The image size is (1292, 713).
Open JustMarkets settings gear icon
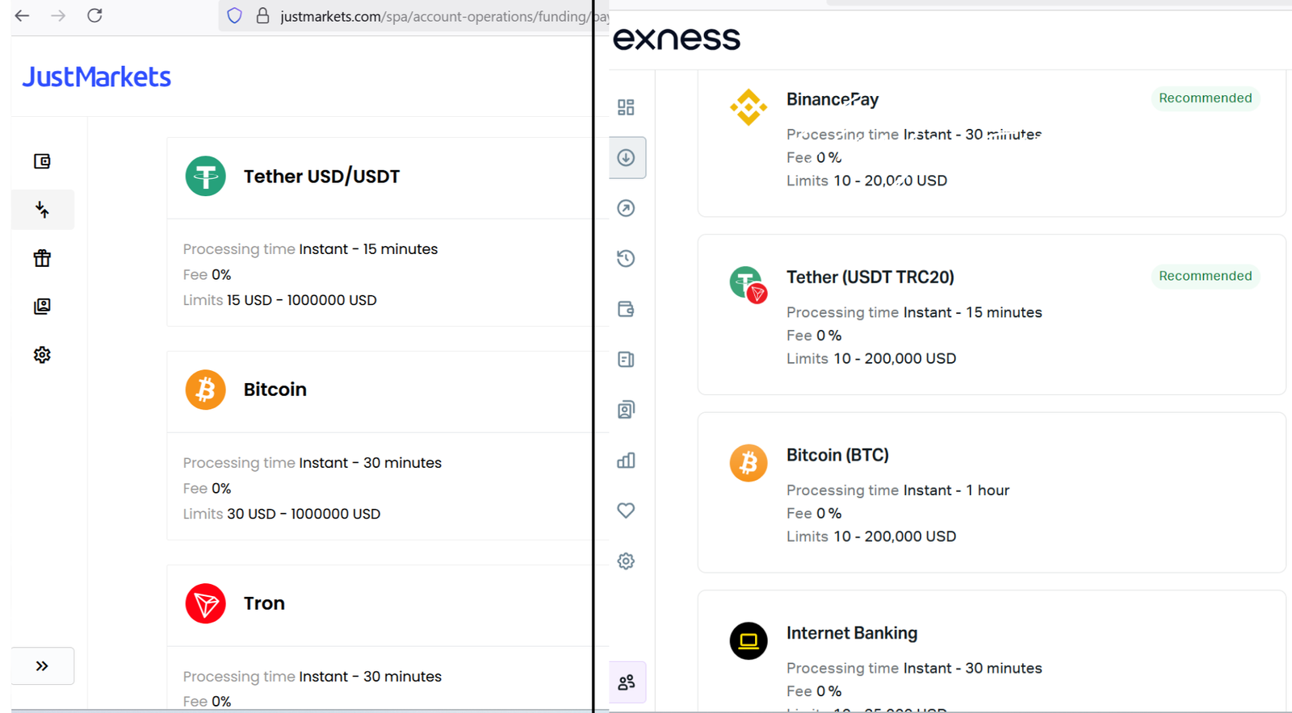click(42, 355)
